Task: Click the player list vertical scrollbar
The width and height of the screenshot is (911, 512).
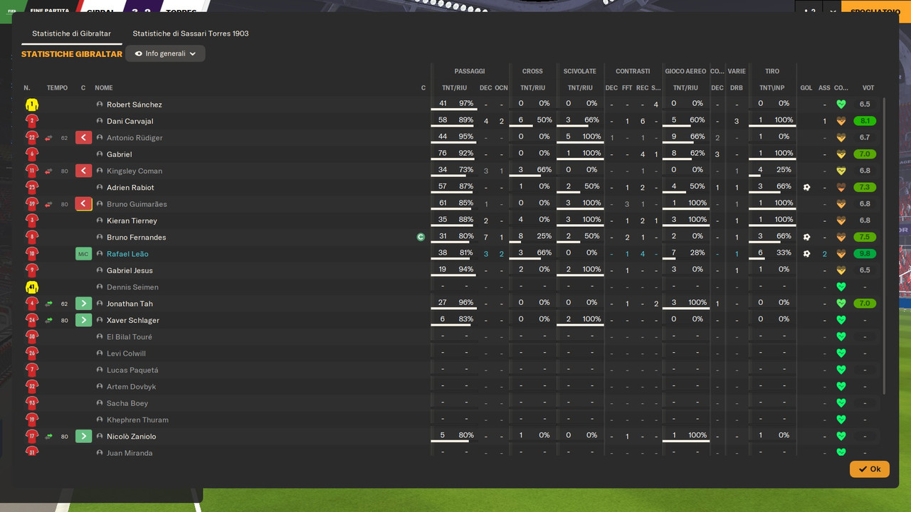Action: 885,245
